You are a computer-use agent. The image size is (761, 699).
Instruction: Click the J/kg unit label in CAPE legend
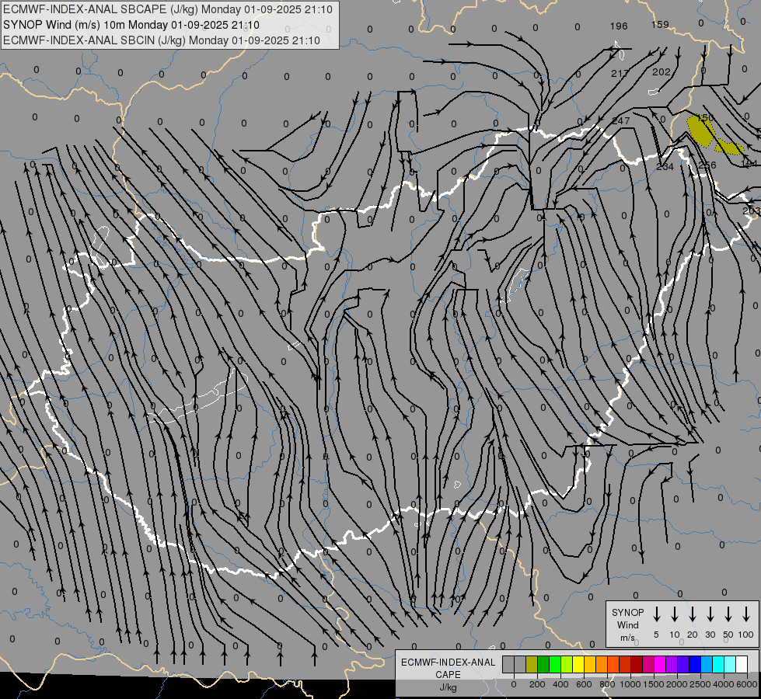click(448, 687)
